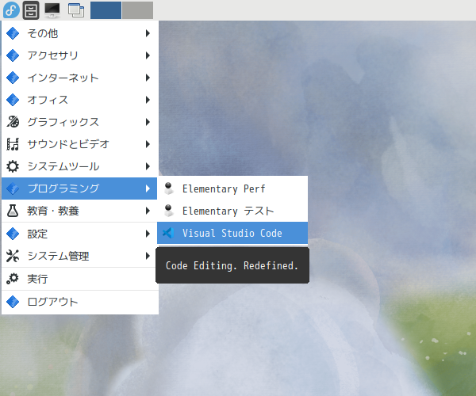The image size is (476, 396).
Task: Open the オフィス menu category
Action: 80,100
